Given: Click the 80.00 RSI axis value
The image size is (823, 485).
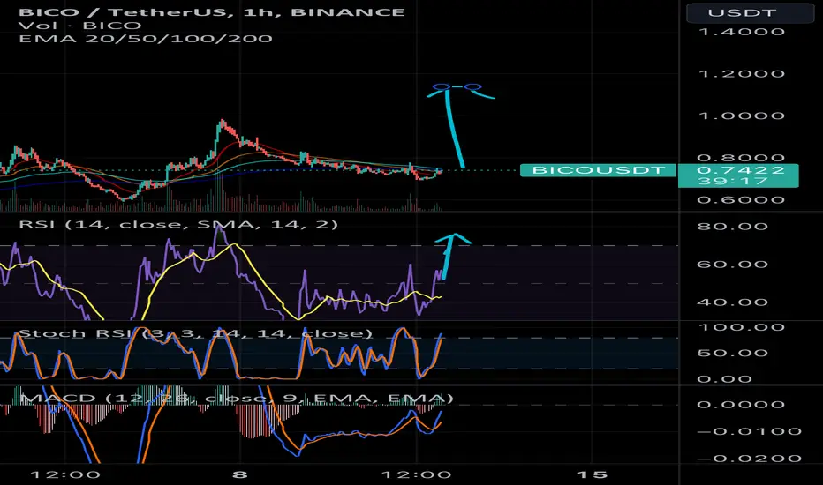Looking at the screenshot, I should [x=733, y=227].
